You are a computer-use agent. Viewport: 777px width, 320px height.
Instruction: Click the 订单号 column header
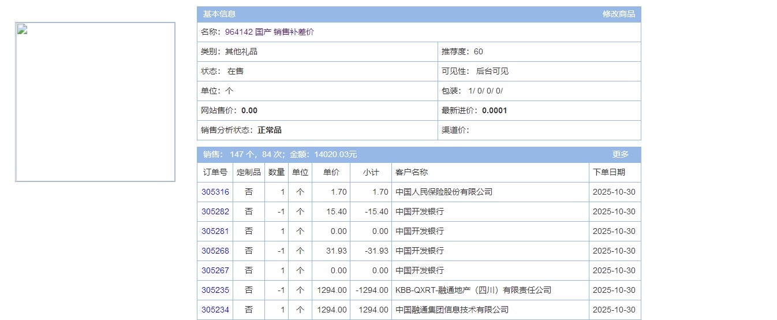pos(215,172)
